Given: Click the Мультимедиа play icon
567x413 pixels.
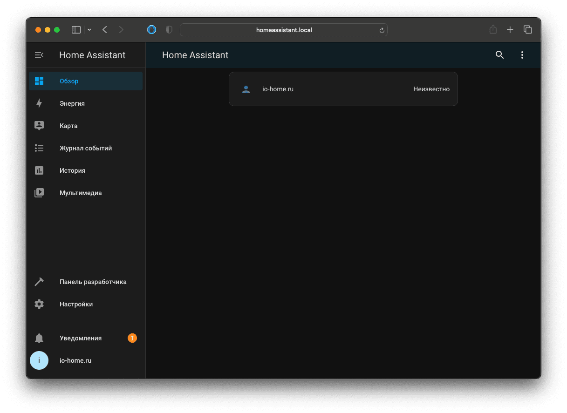Looking at the screenshot, I should (x=39, y=193).
